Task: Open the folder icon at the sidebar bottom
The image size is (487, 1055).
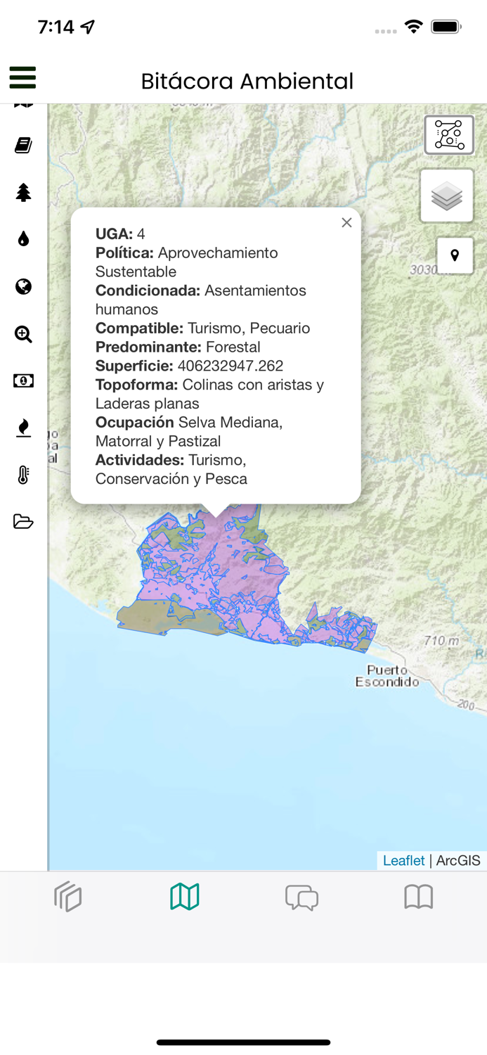Action: click(x=22, y=522)
